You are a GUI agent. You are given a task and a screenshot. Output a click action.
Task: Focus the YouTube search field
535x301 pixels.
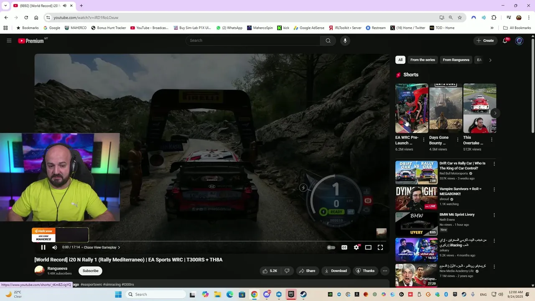tap(253, 41)
